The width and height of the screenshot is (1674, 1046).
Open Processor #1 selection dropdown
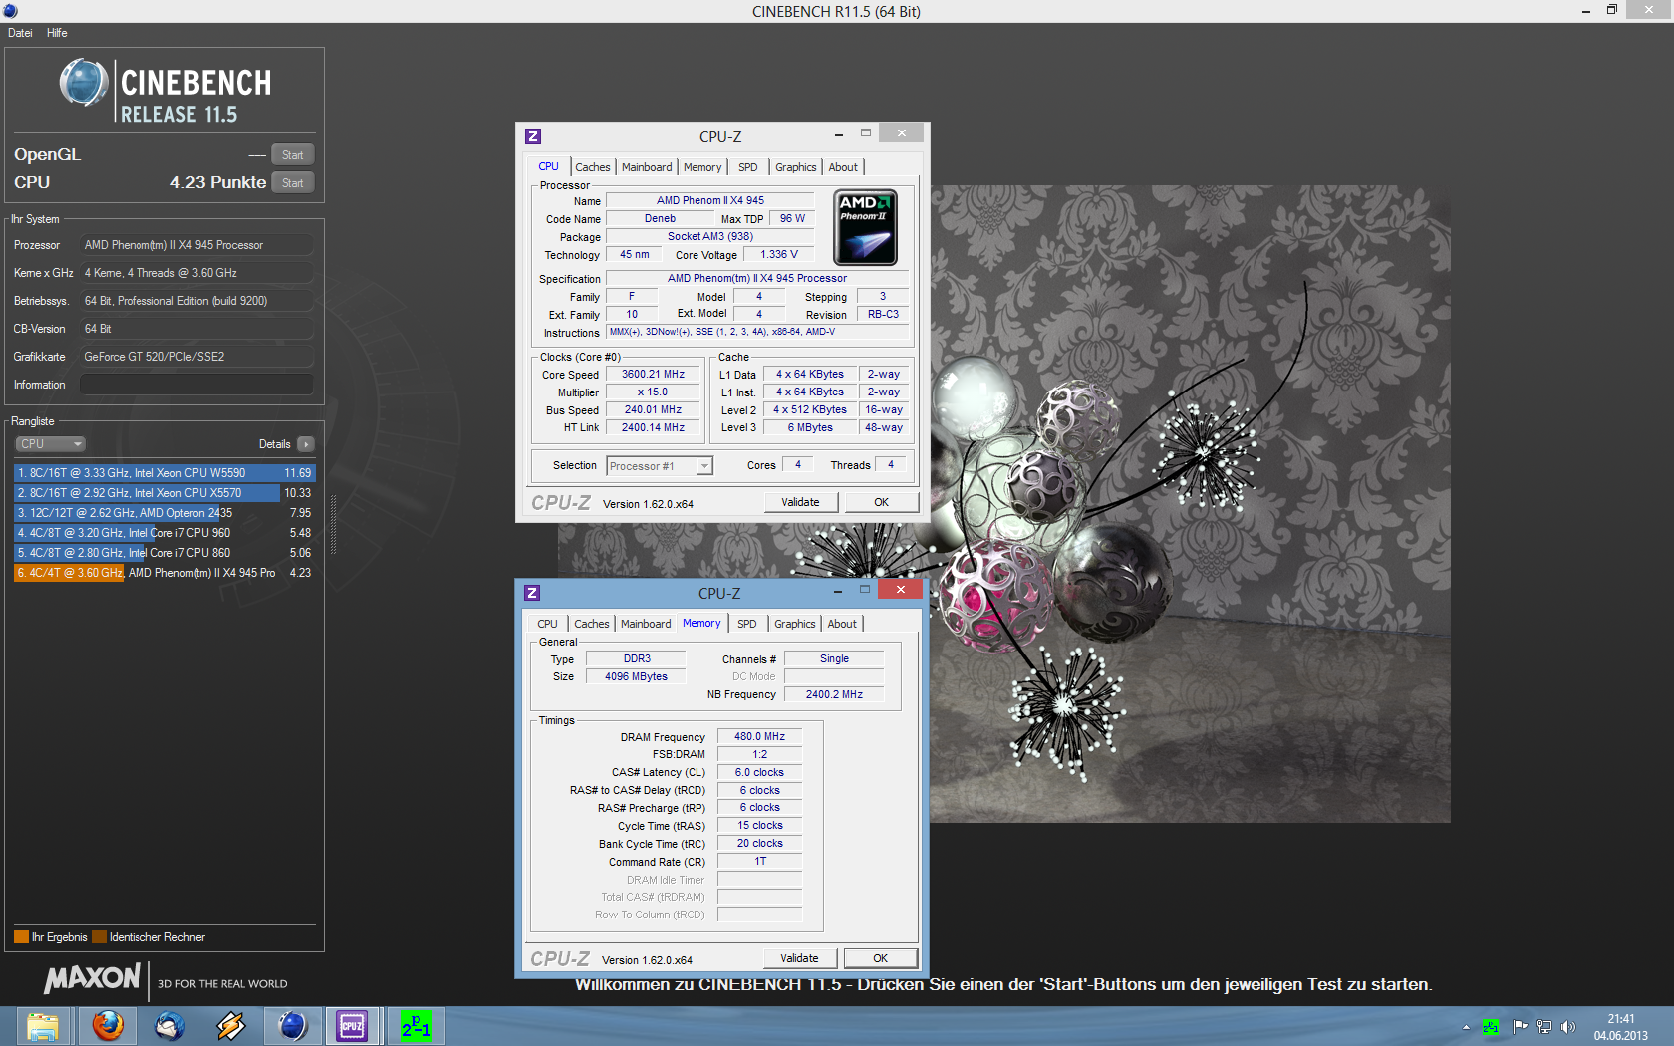(660, 466)
